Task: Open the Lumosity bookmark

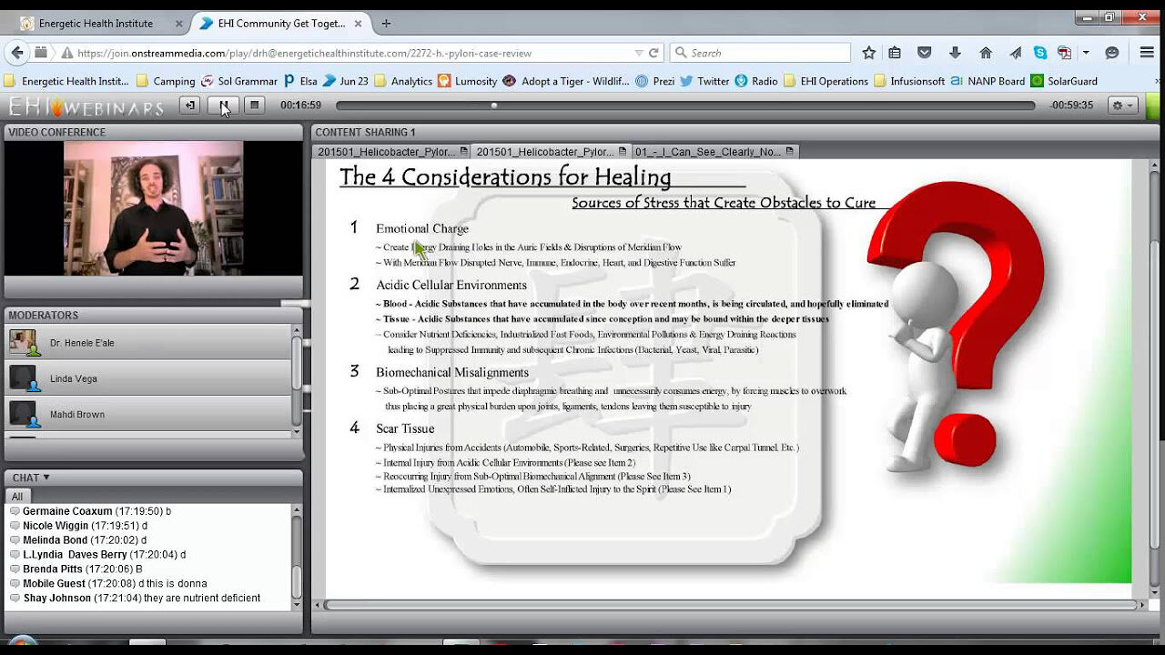Action: (x=468, y=81)
